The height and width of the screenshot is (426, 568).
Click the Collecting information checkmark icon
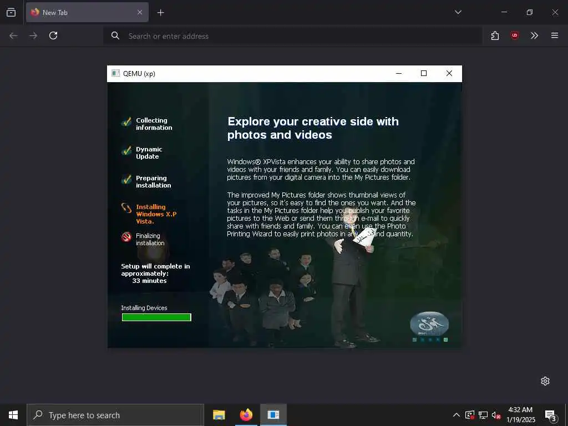click(x=126, y=122)
